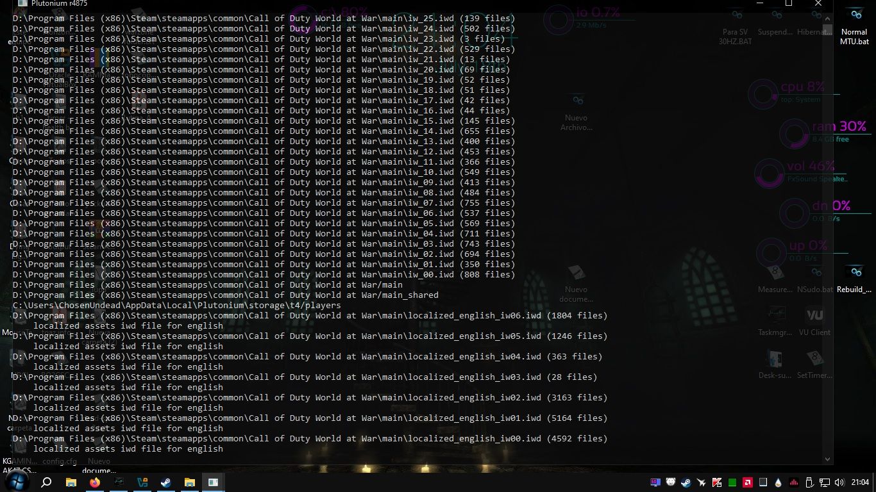This screenshot has width=876, height=492.
Task: Click the airplane tray icon
Action: pos(702,482)
